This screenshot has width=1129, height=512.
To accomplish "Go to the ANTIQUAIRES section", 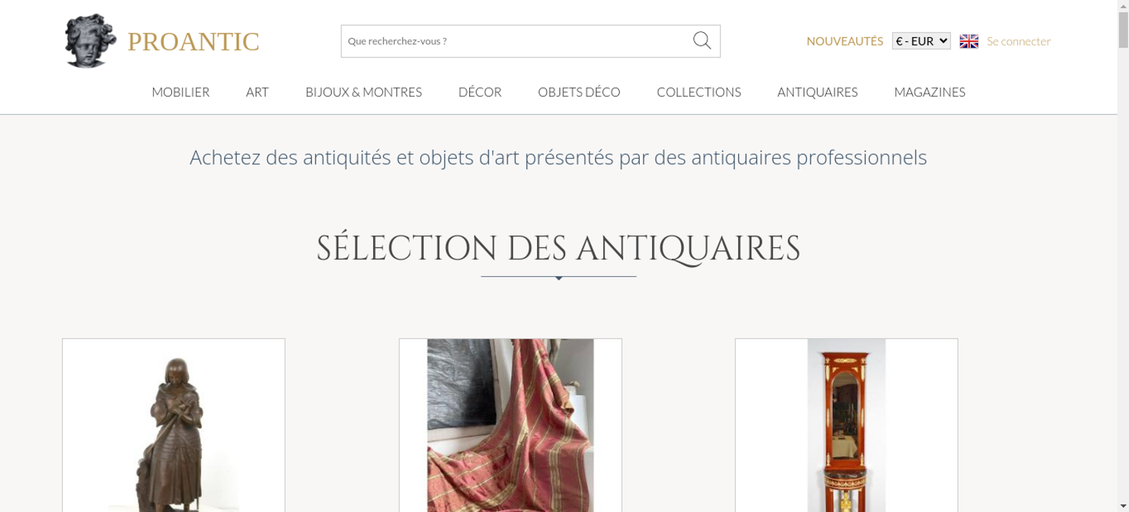I will click(817, 92).
